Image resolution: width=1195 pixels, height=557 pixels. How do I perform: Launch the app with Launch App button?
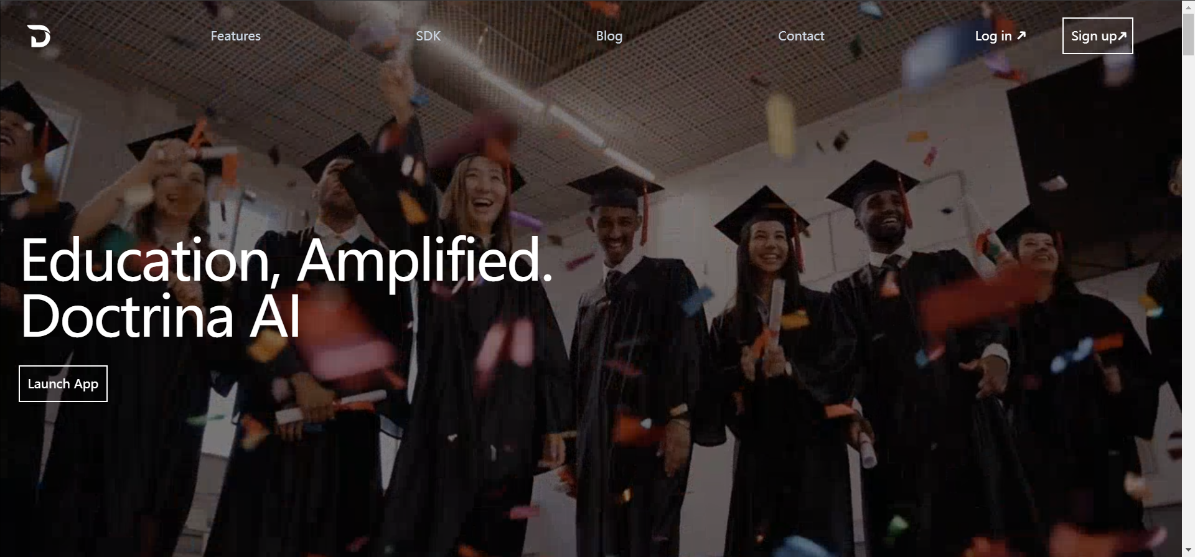click(x=63, y=383)
